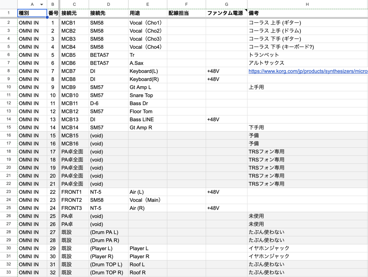Select the cell D-6
This screenshot has height=277, width=368.
[x=109, y=103]
